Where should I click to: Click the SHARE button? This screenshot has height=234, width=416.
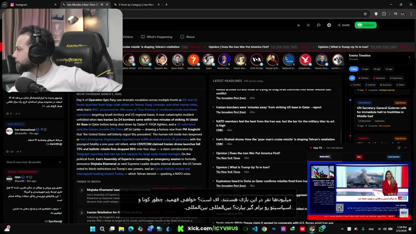(344, 25)
